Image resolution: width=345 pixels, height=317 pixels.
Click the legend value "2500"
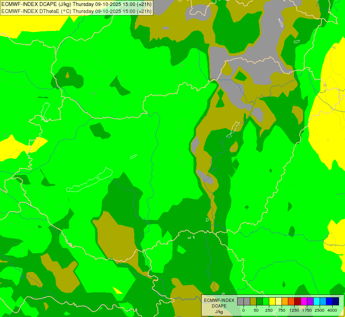320,310
